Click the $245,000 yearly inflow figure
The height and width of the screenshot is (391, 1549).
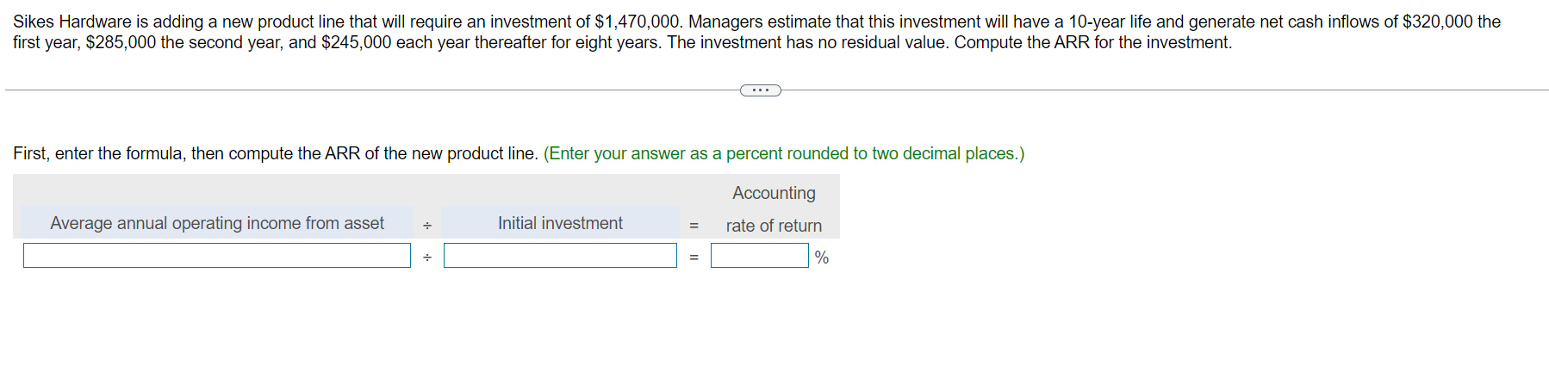tap(356, 42)
